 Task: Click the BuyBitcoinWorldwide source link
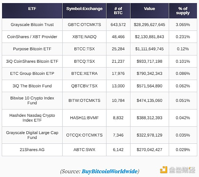click(x=110, y=171)
